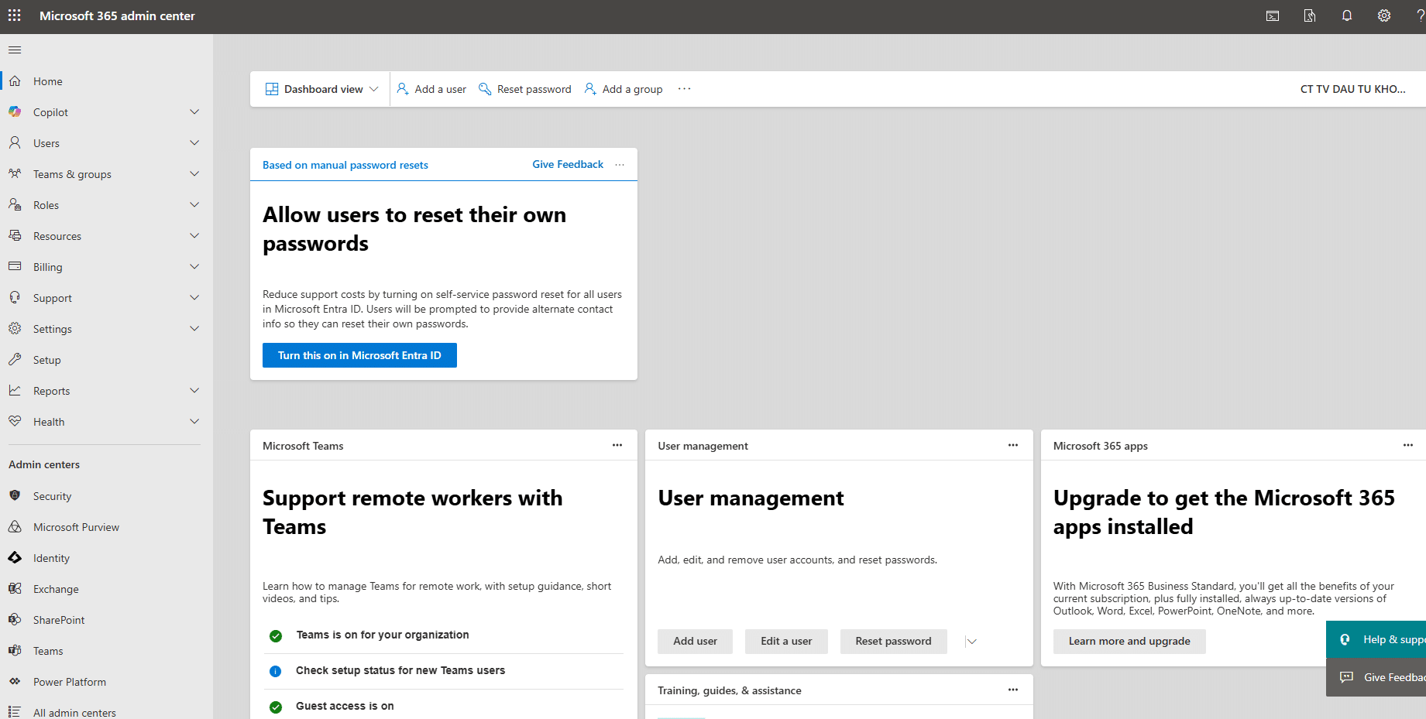Open Security admin center shield icon

(15, 496)
